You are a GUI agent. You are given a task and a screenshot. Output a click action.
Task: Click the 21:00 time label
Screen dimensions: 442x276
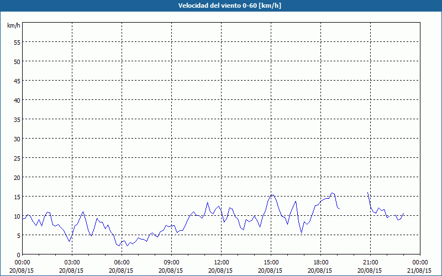click(x=370, y=263)
